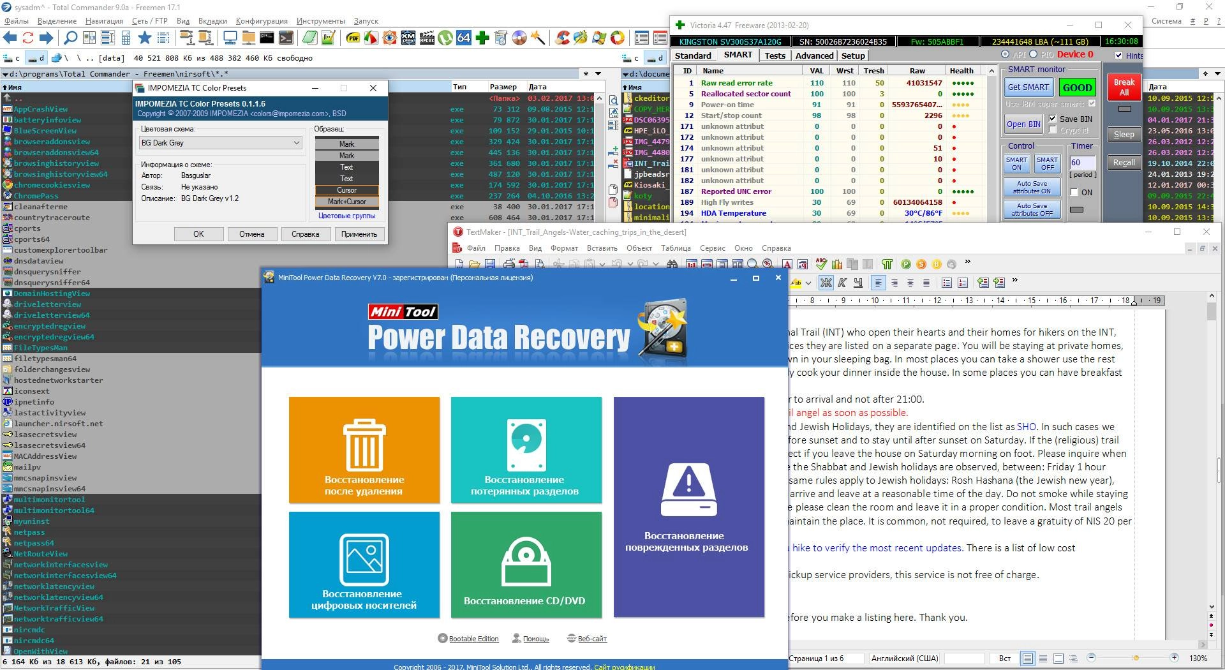Toggle TextMaker underline Ч formatting
This screenshot has width=1225, height=670.
[858, 283]
